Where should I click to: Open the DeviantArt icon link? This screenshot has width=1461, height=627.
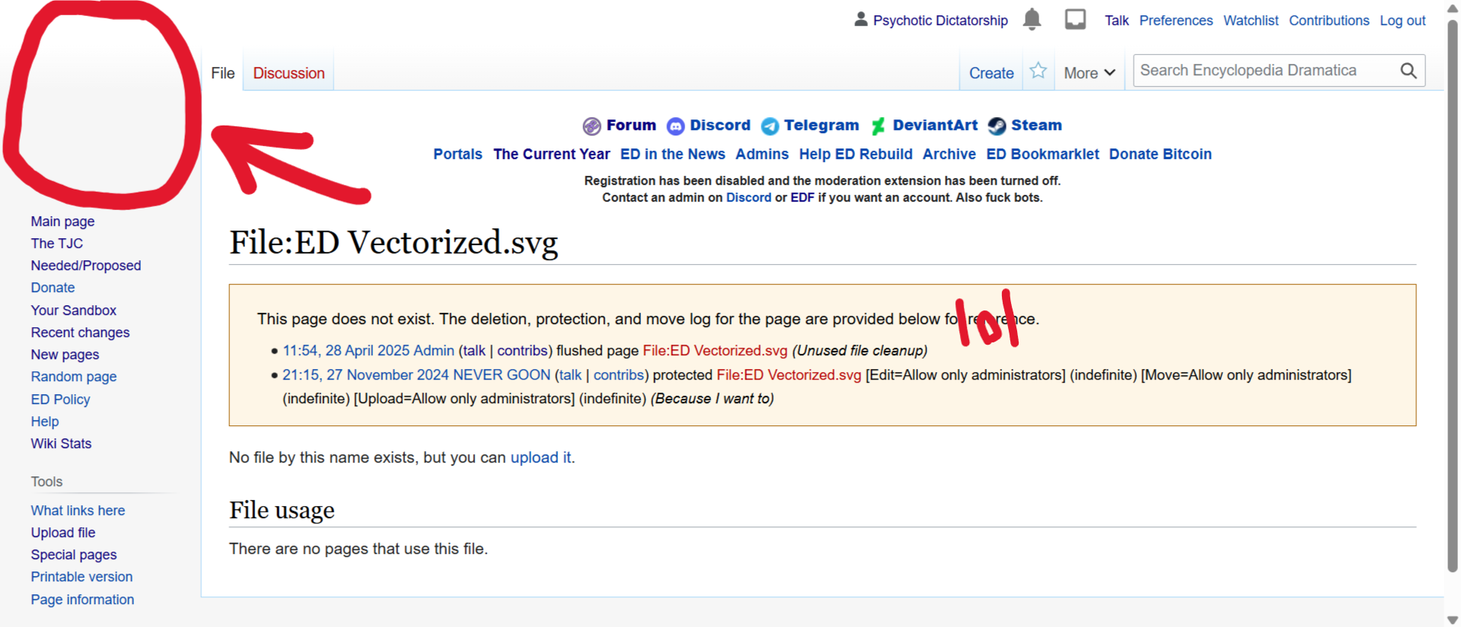coord(878,126)
